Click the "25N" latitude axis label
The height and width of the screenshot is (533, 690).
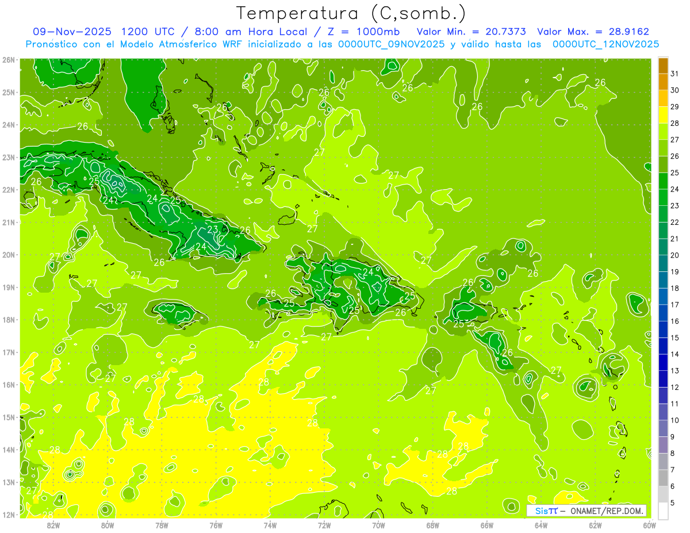click(9, 93)
